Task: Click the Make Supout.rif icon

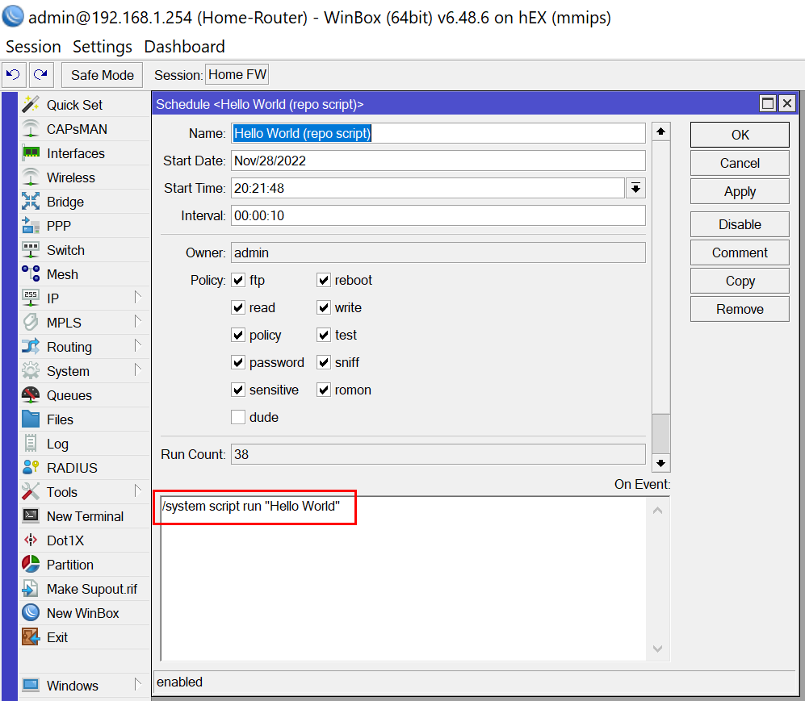Action: point(31,589)
